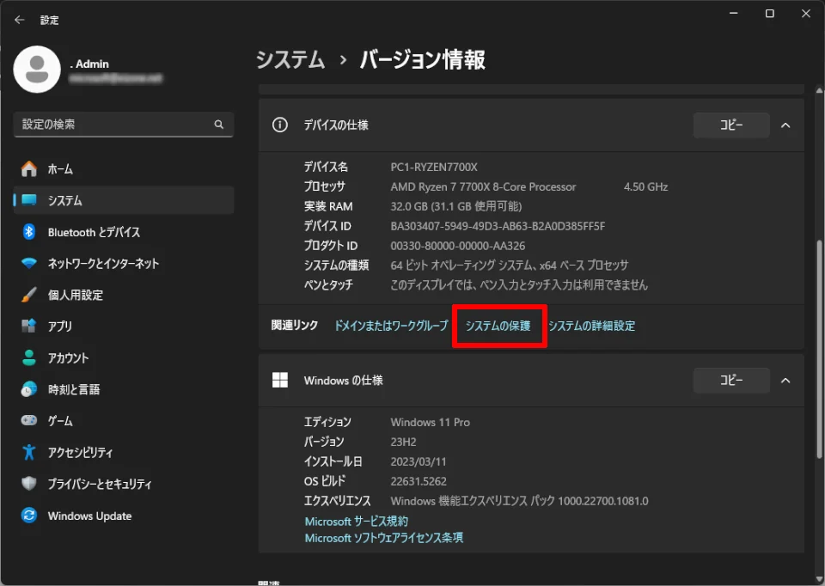
Task: Go back with the back arrow
Action: click(20, 20)
